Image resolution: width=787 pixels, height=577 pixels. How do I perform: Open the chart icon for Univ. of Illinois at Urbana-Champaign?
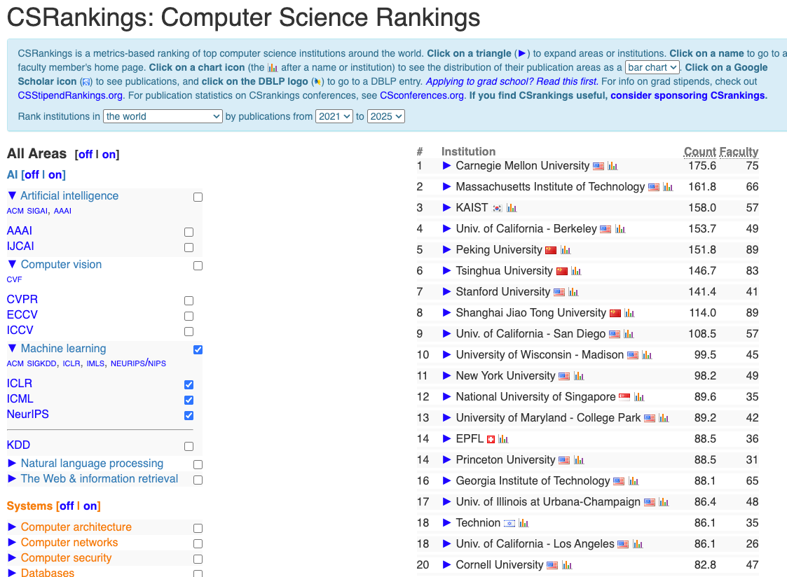pyautogui.click(x=664, y=502)
